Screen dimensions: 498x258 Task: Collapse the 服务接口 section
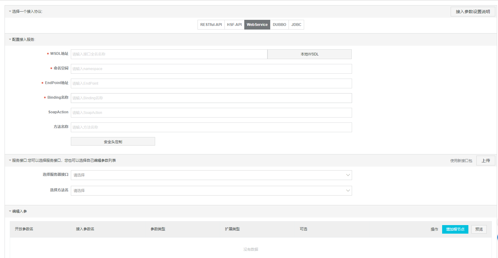[10, 161]
